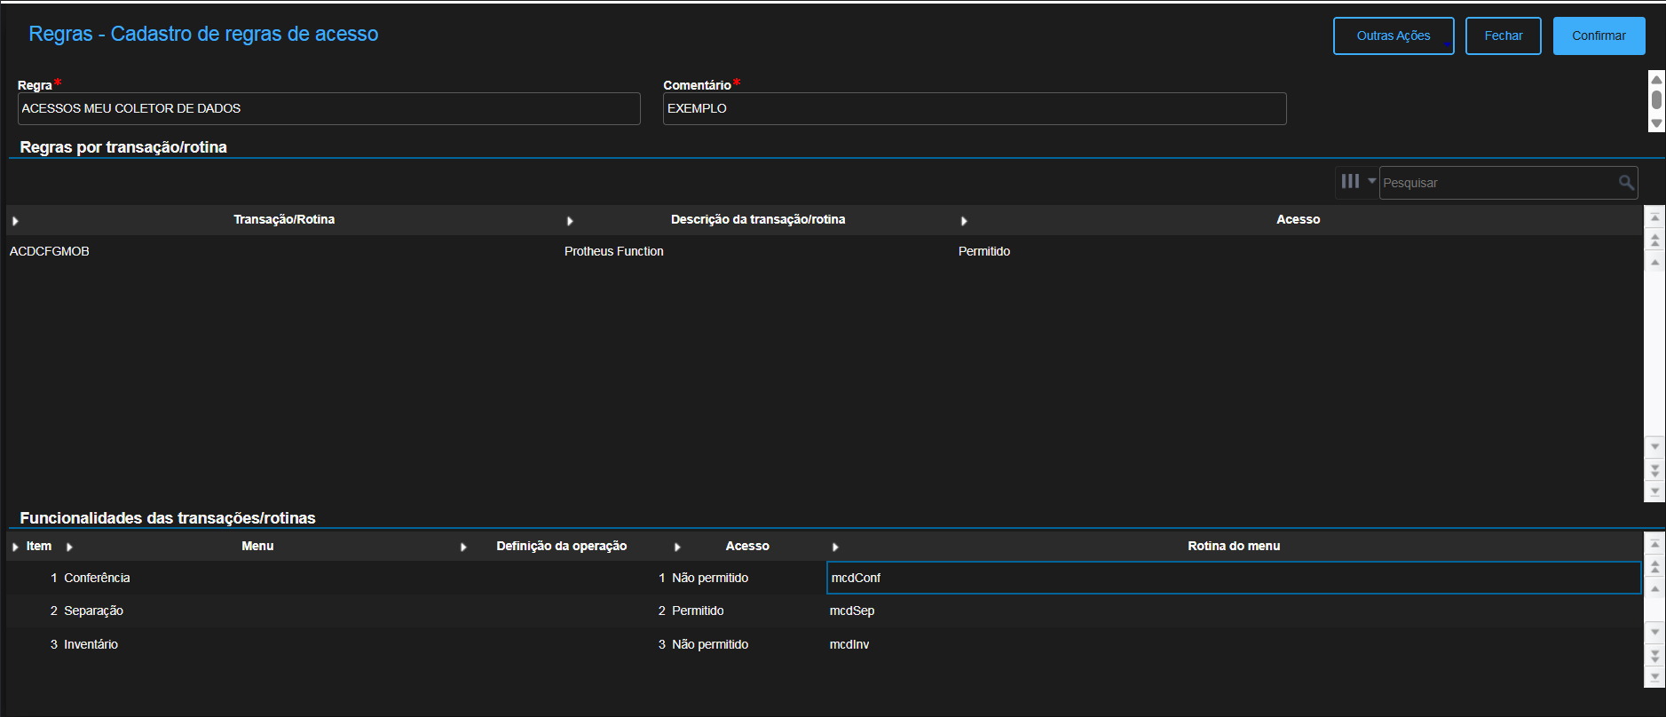The height and width of the screenshot is (717, 1666).
Task: Page down in the transactions grid
Action: [x=1654, y=469]
